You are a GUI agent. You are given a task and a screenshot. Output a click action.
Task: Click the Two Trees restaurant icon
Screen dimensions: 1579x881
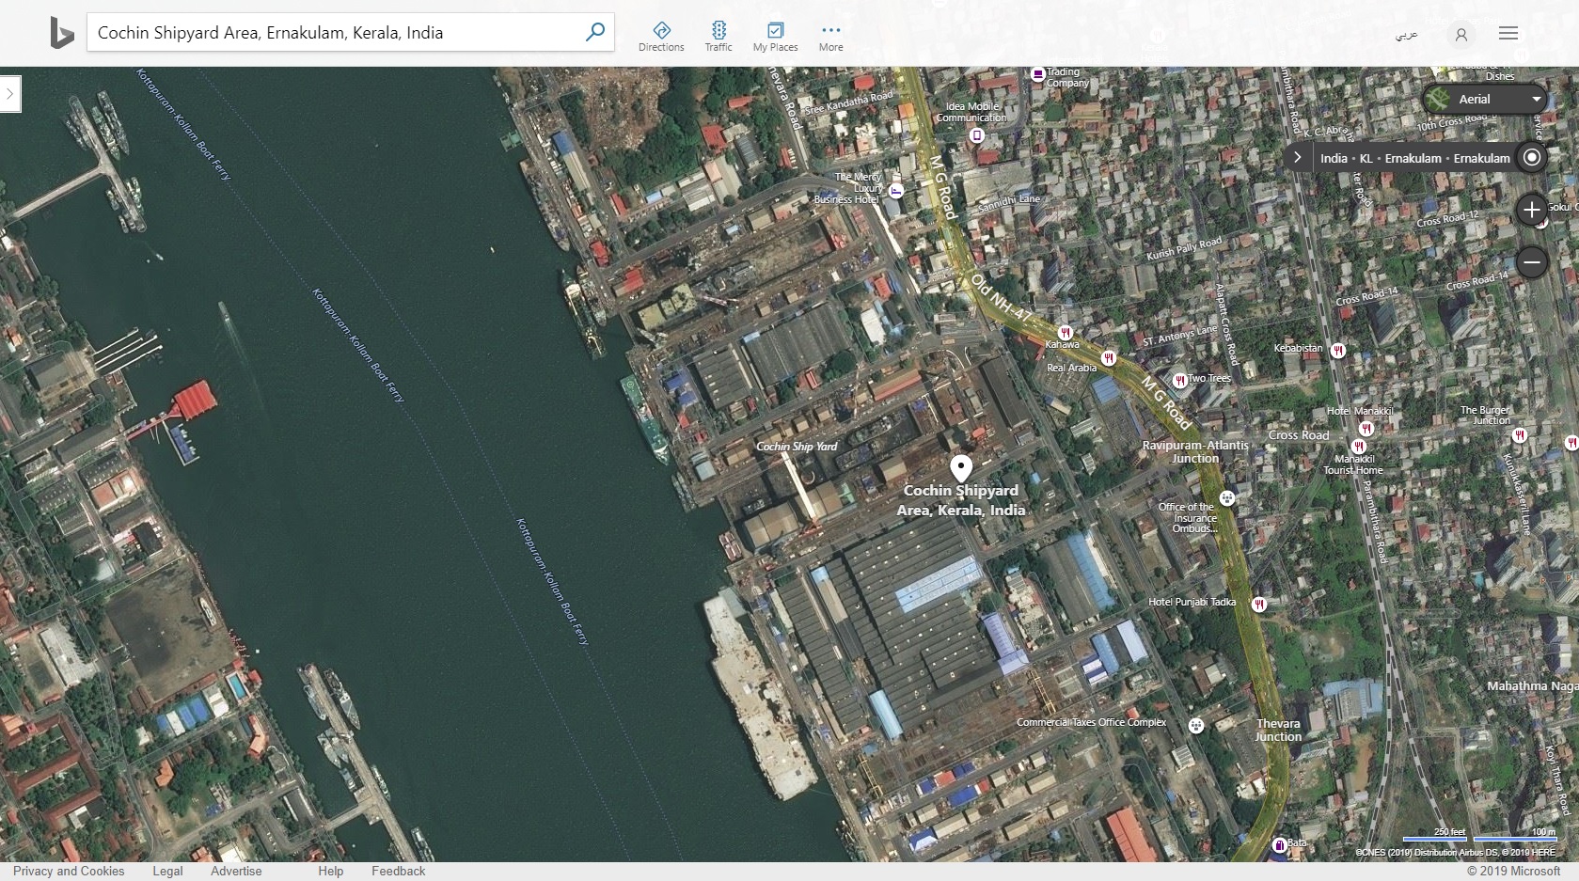click(1179, 381)
